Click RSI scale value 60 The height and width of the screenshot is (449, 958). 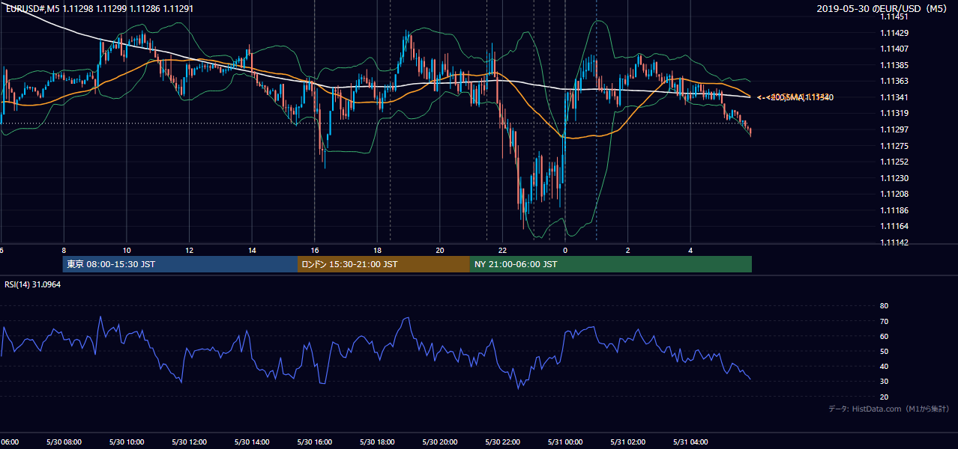point(885,336)
